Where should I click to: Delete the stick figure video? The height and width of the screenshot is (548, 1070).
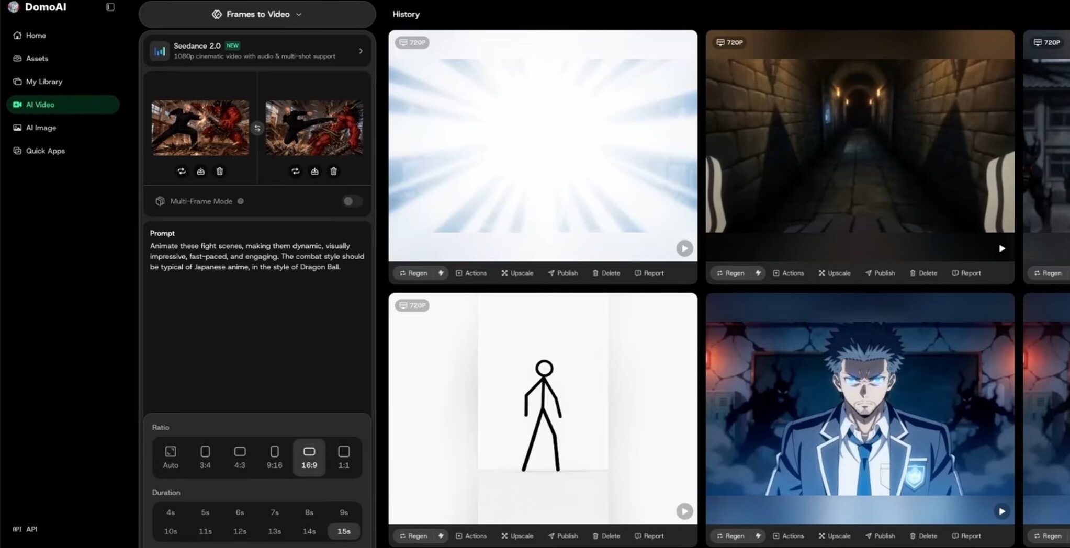606,536
